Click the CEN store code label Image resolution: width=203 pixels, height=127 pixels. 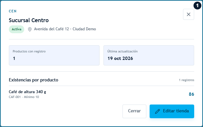pyautogui.click(x=12, y=11)
